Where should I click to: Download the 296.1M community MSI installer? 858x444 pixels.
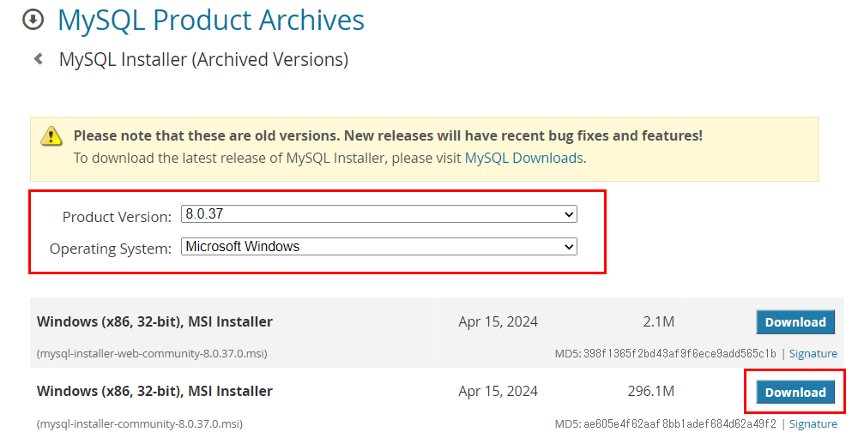[x=795, y=392]
